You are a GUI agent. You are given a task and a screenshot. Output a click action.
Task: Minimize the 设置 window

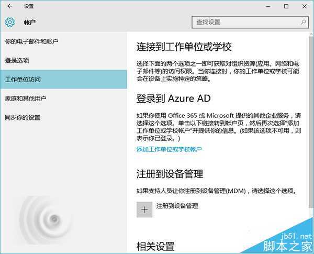click(268, 6)
